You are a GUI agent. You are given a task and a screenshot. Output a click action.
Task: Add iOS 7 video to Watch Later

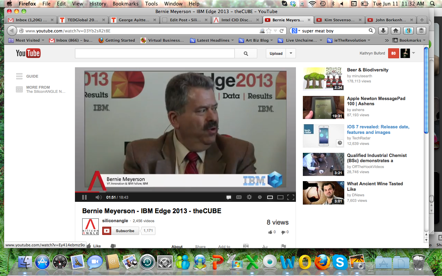pyautogui.click(x=340, y=143)
